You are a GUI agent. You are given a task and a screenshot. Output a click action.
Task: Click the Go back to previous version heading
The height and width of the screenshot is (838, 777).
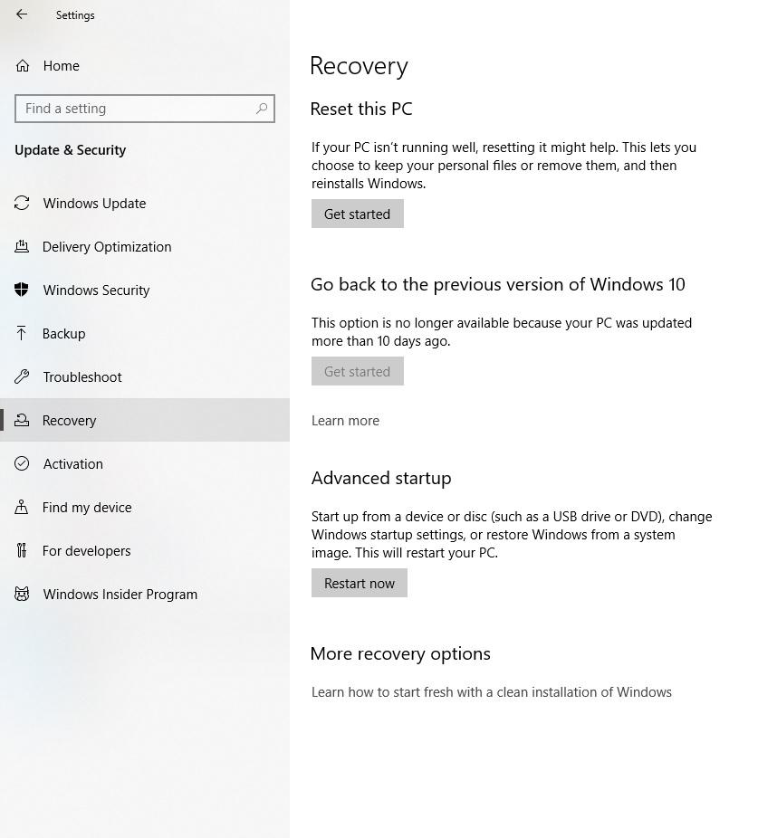coord(498,285)
